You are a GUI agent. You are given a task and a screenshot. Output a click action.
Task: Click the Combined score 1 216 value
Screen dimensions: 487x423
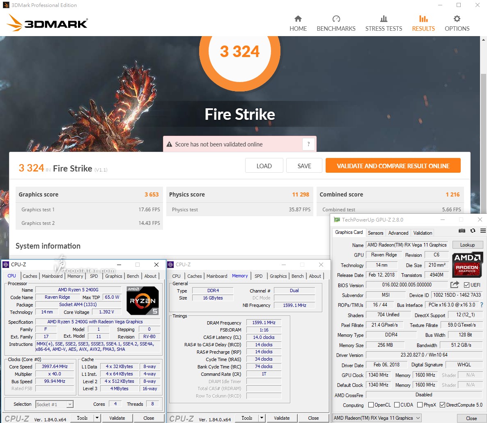tap(453, 194)
